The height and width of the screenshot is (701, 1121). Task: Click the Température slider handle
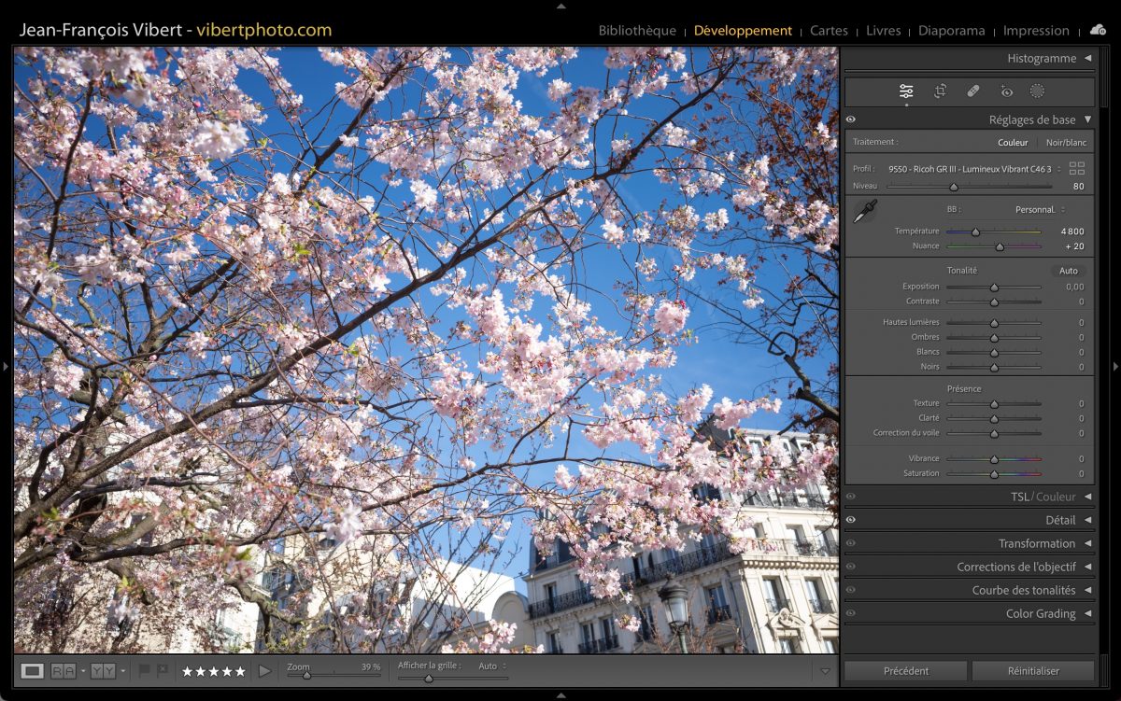point(975,231)
